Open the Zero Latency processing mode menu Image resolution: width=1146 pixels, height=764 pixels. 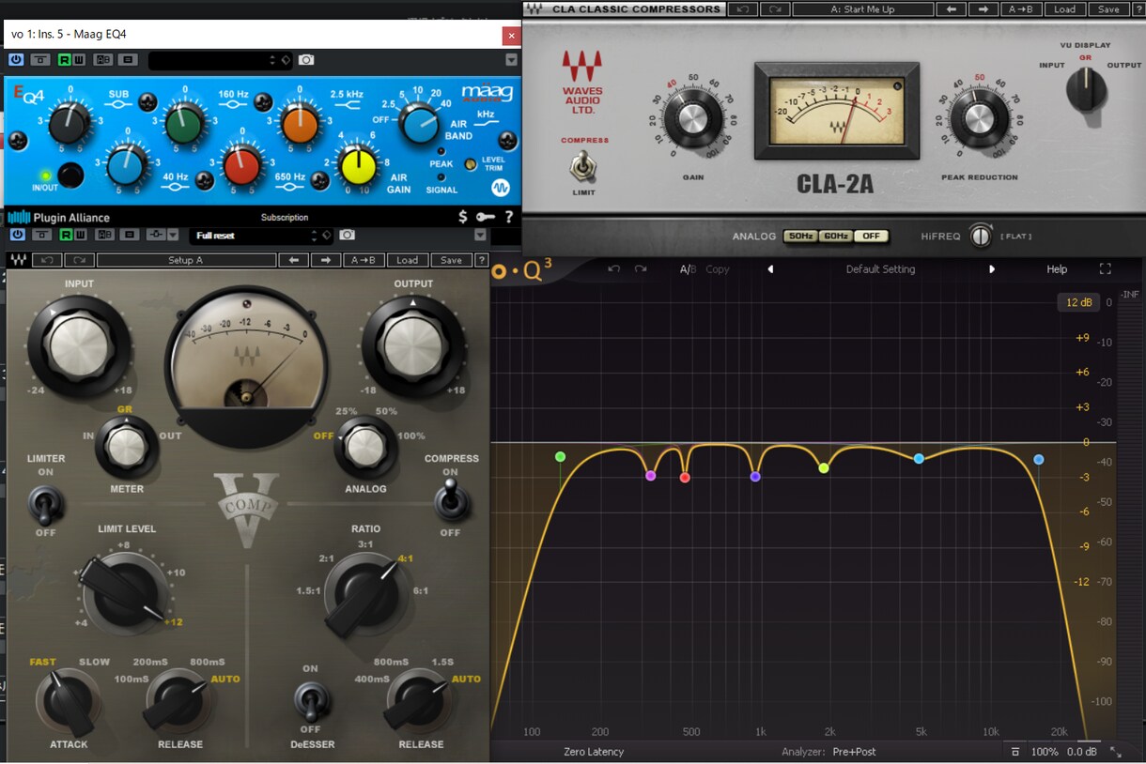[x=594, y=752]
